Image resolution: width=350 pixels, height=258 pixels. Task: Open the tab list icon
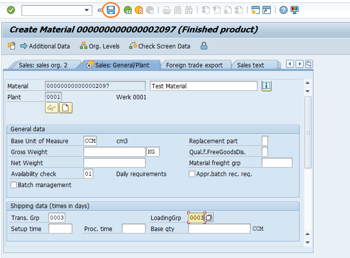[x=309, y=64]
